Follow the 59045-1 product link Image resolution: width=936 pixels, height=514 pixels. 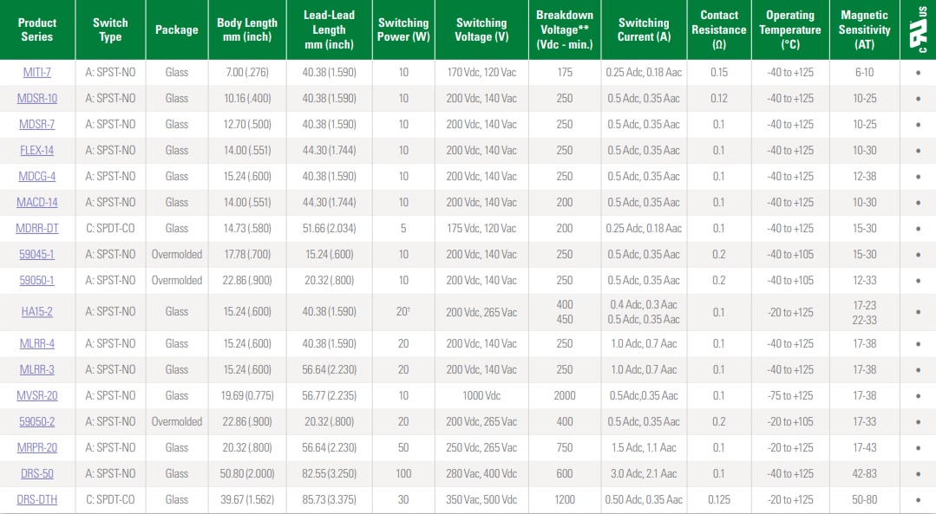click(x=36, y=255)
